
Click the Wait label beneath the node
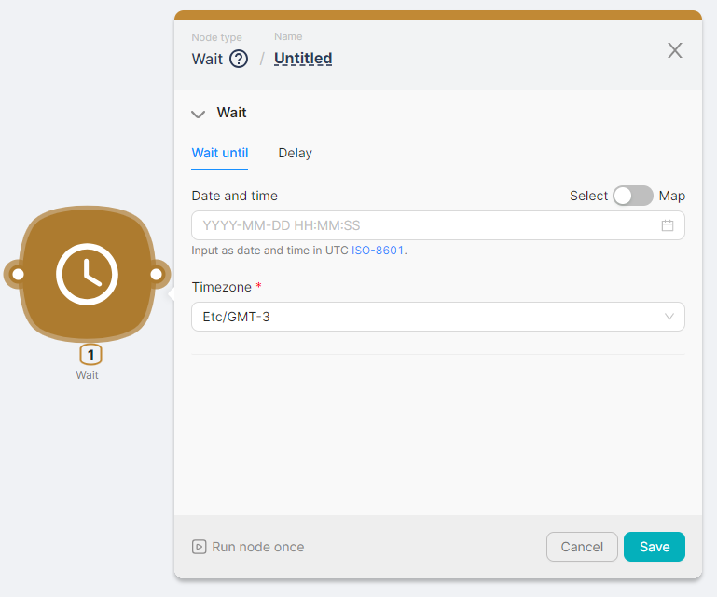87,375
